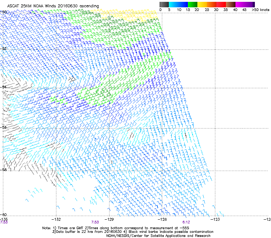
Task: Click the '-135' longitude axis label
Action: [4, 219]
